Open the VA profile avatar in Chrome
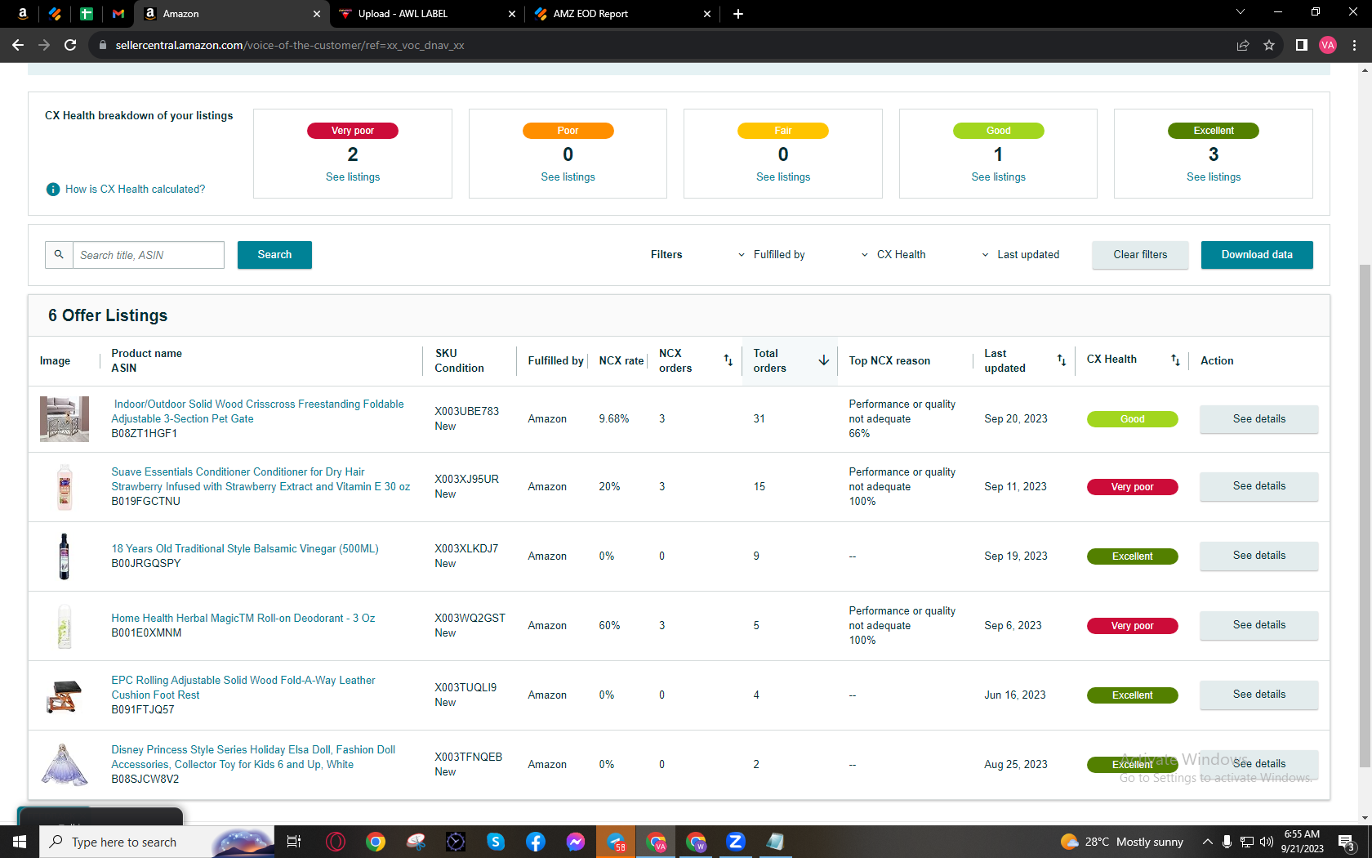1372x858 pixels. click(1328, 45)
